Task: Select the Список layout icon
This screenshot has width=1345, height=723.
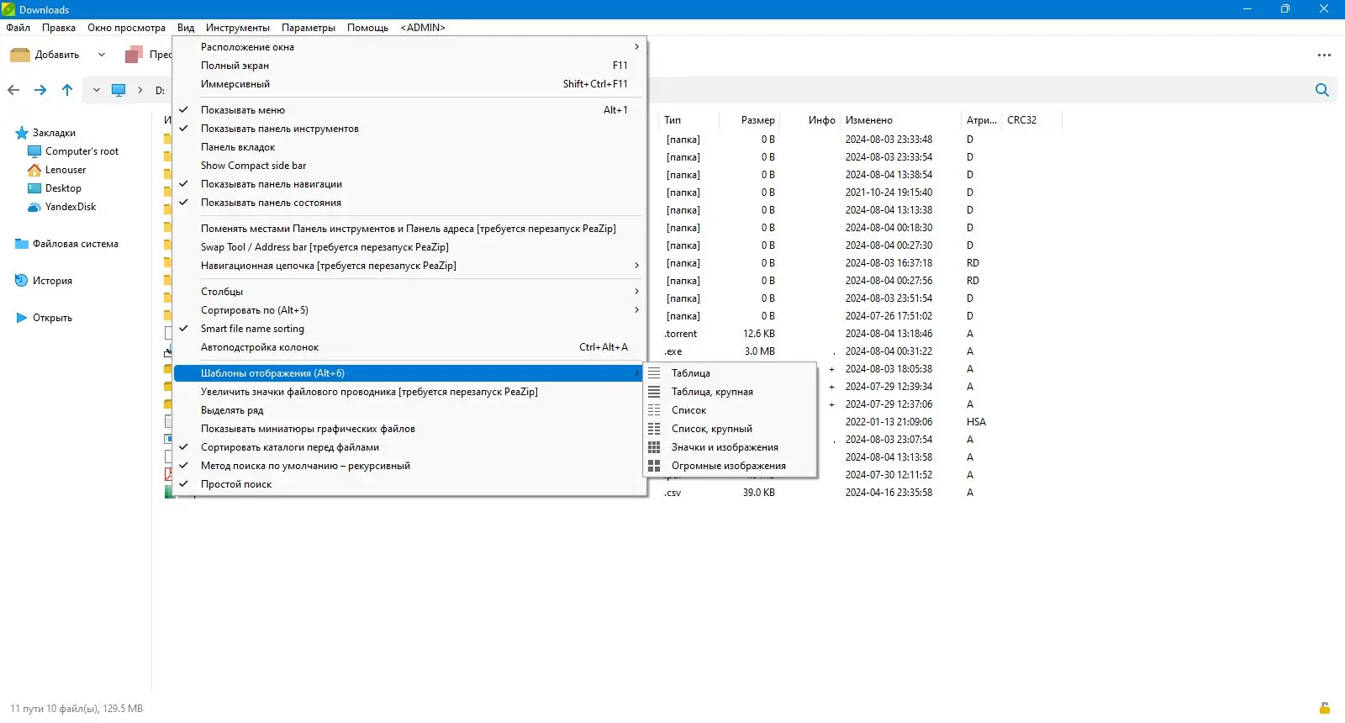Action: (x=654, y=410)
